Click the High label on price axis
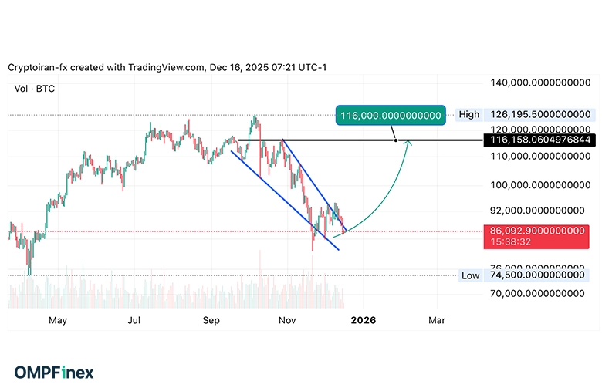 tap(468, 114)
